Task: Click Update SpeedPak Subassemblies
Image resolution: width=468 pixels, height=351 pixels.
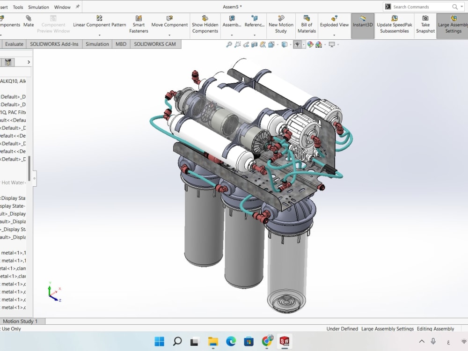Action: click(x=394, y=24)
